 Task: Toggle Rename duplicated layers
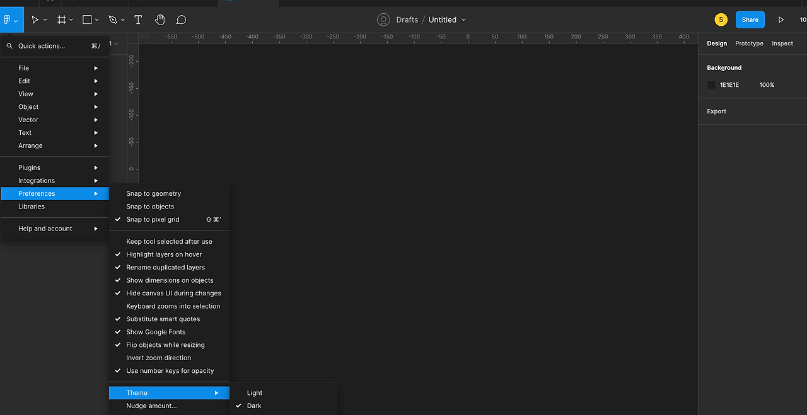tap(170, 267)
